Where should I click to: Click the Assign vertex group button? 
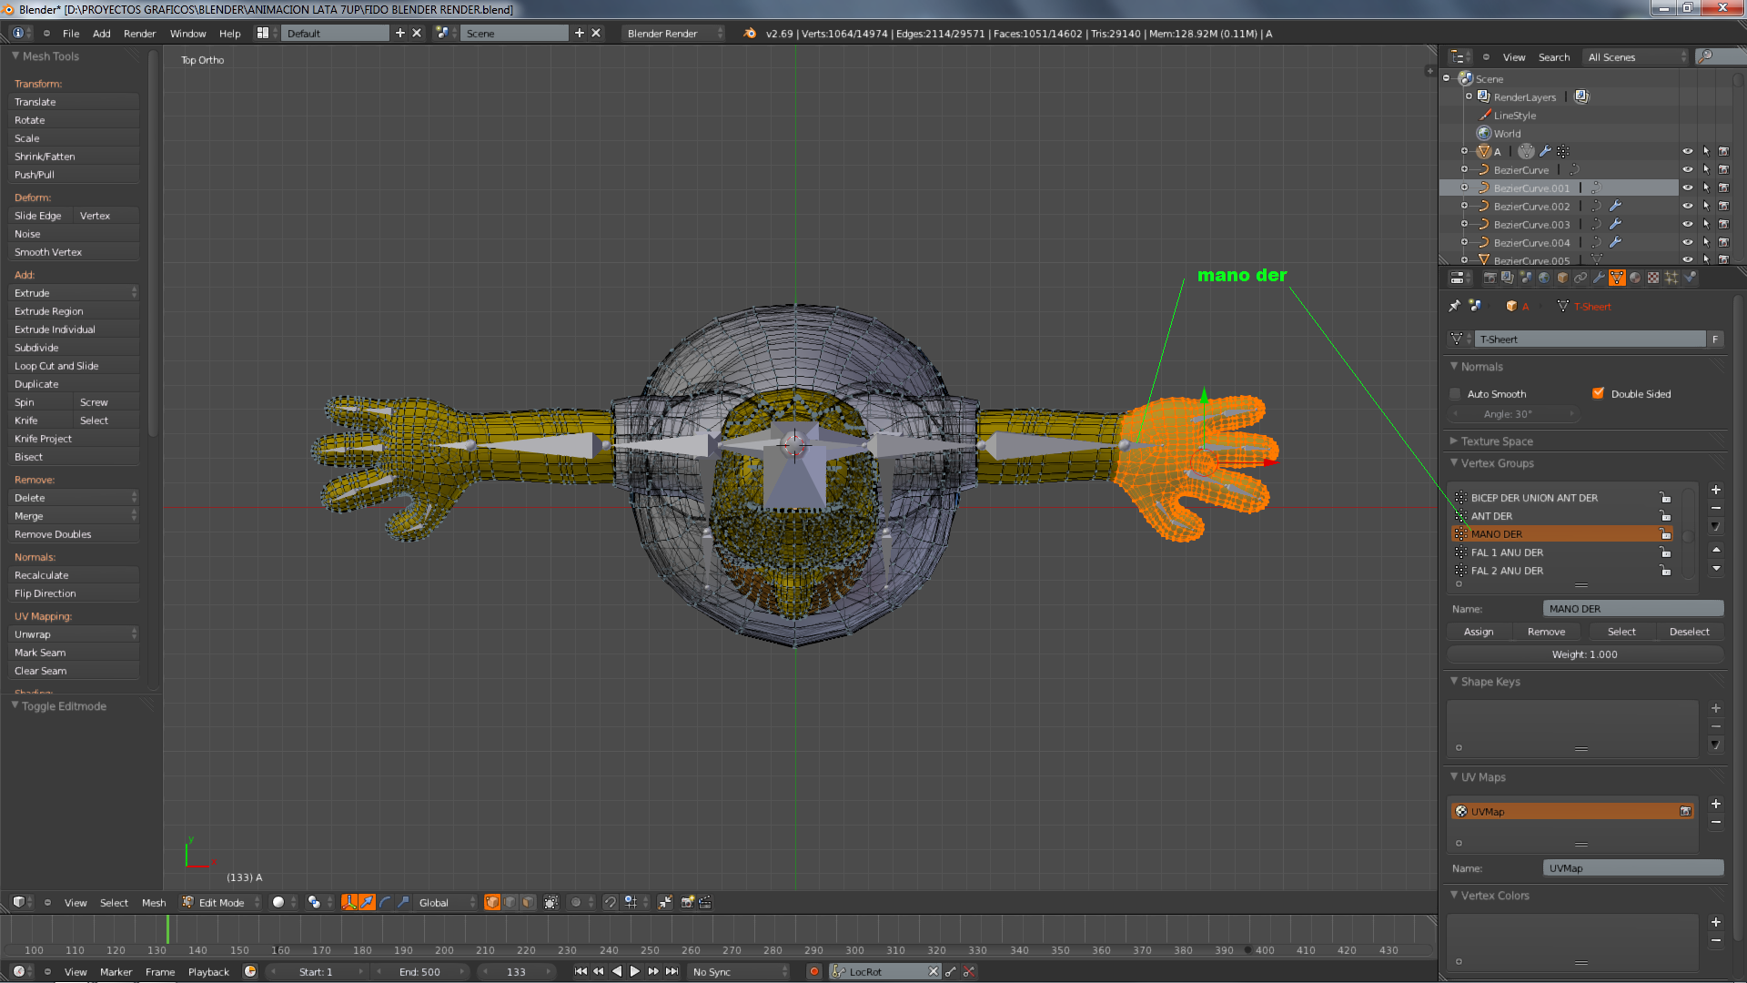click(1479, 632)
